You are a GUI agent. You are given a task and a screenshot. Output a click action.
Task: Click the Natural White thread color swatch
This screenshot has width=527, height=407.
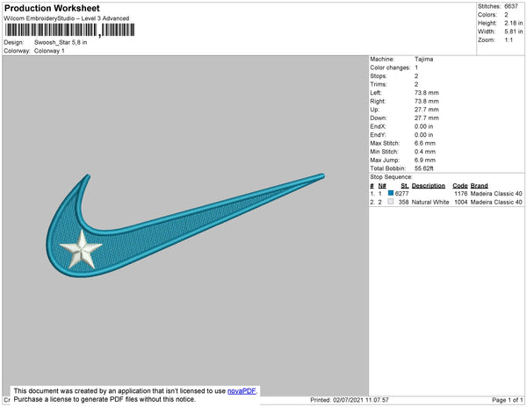coord(391,202)
